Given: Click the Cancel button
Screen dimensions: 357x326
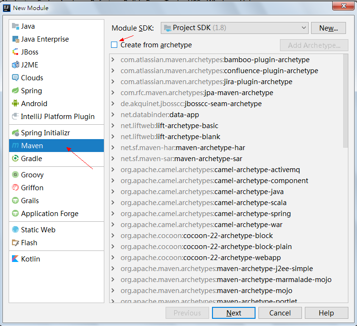Looking at the screenshot, I should click(x=280, y=313).
